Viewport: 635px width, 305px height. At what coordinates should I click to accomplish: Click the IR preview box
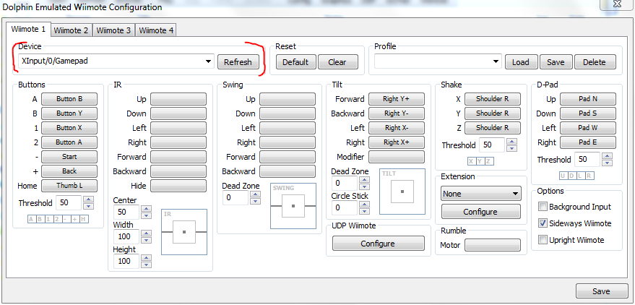[184, 231]
